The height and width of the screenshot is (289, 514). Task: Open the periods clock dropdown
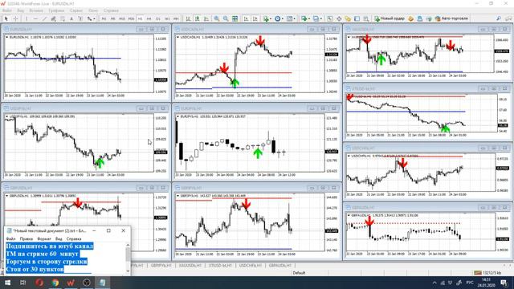(x=279, y=18)
